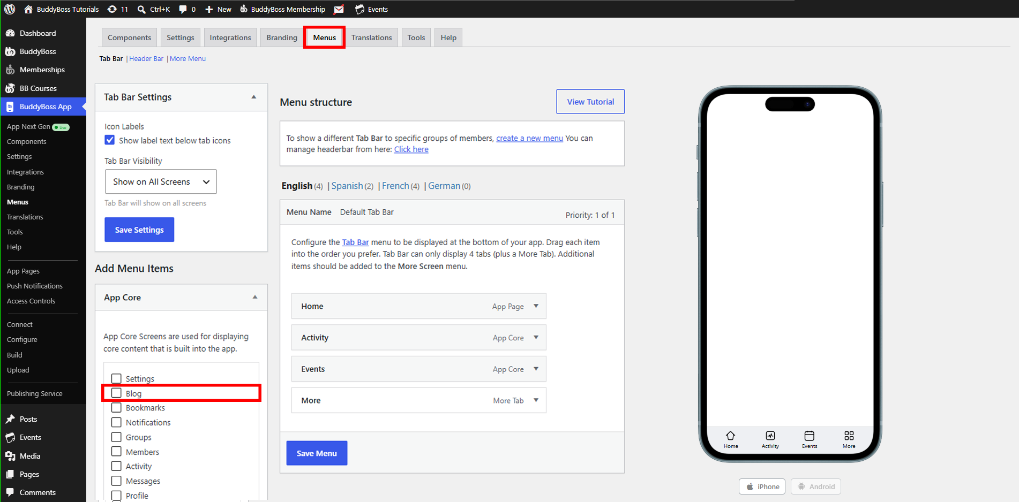
Task: Toggle Show label text below tab icons
Action: (110, 140)
